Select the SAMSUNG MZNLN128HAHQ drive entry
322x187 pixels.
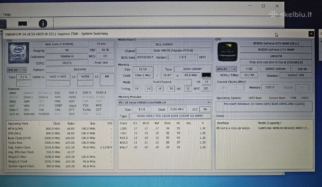click(284, 128)
